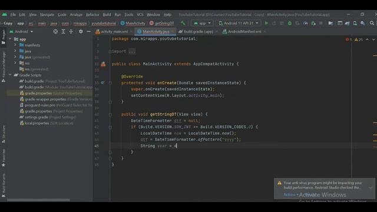This screenshot has width=377, height=212.
Task: Open Resource Manager side tab
Action: coord(4,67)
